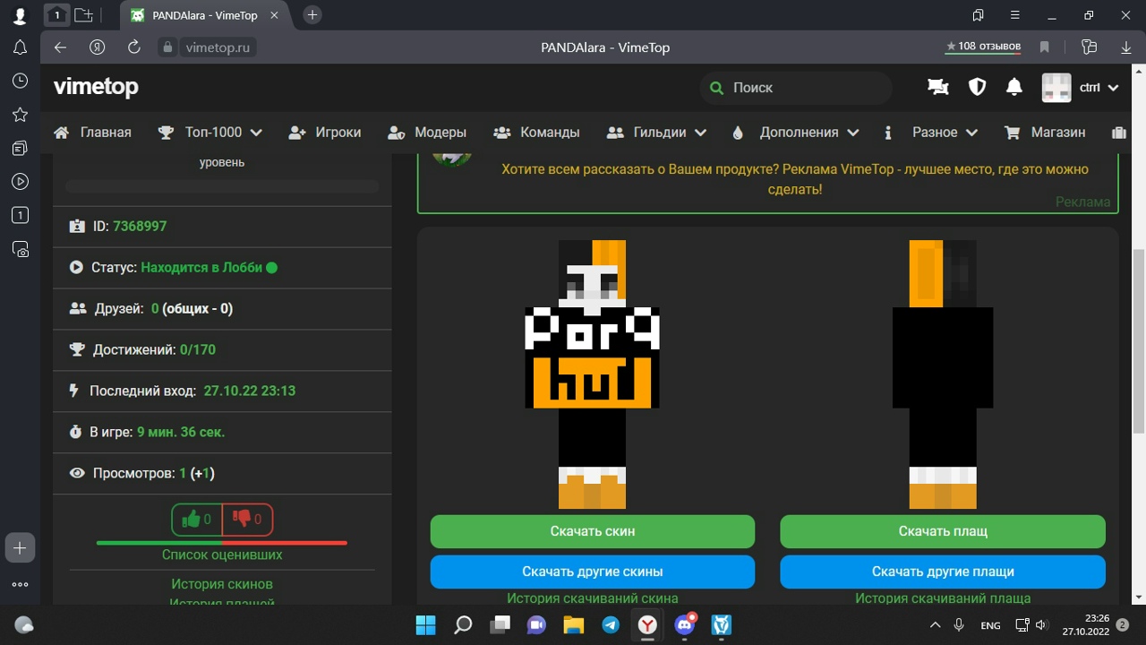Like the player with thumbs up button
This screenshot has height=645, width=1146.
point(197,519)
